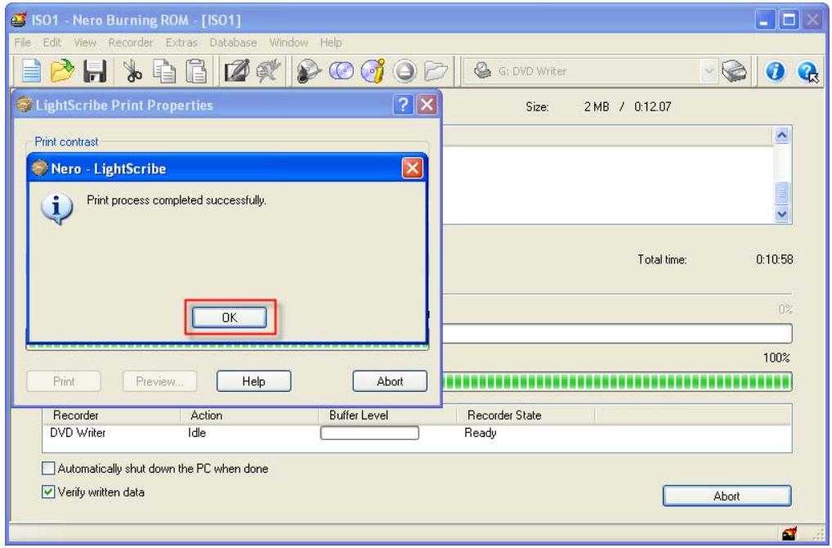This screenshot has width=832, height=548.
Task: Open the blue Info icon
Action: point(776,70)
